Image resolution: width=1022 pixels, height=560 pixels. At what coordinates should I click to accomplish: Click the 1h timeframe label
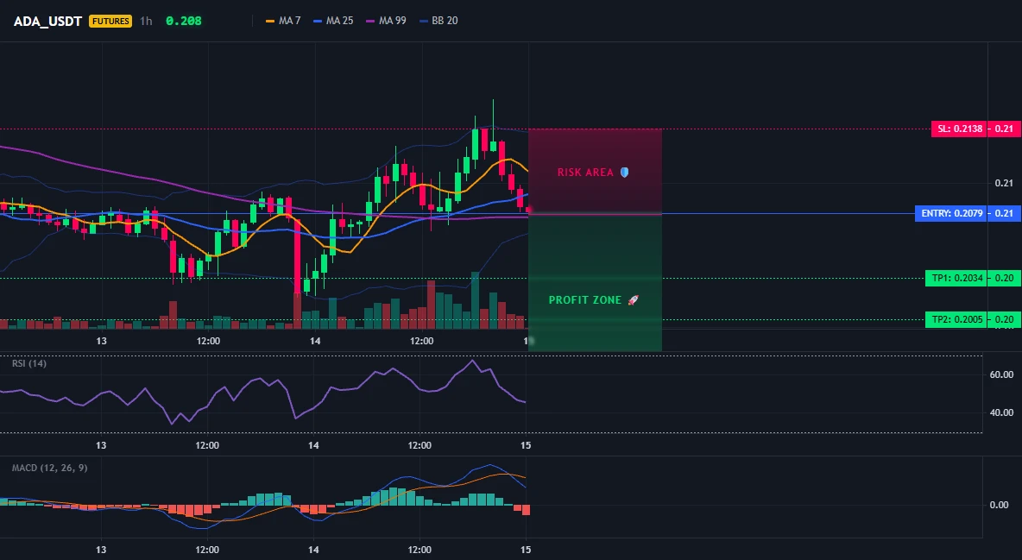pos(146,21)
